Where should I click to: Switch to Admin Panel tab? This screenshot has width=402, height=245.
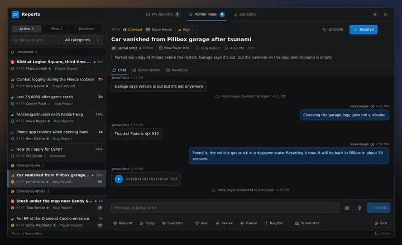click(206, 15)
